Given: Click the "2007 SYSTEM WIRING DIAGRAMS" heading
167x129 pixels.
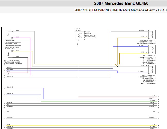Looking at the screenshot, I should coord(102,10).
